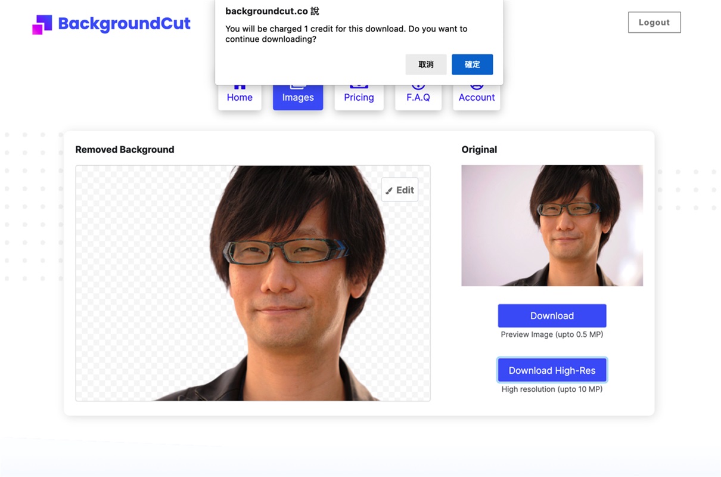Click the removed-background result image

pyautogui.click(x=253, y=283)
